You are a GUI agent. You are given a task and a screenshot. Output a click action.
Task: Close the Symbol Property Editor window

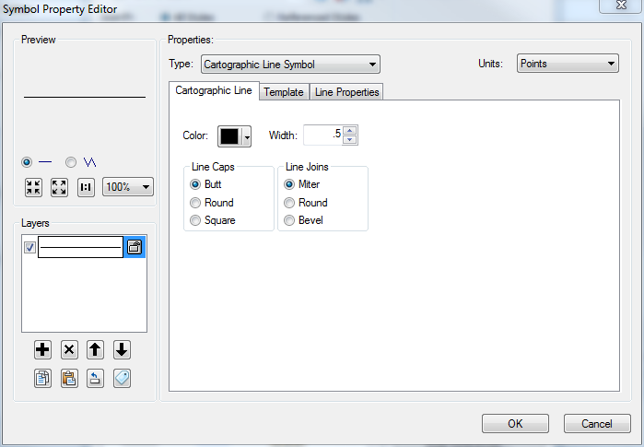pos(621,6)
